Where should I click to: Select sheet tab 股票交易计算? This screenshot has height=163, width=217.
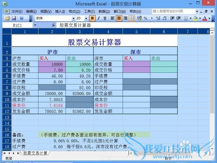click(35, 153)
